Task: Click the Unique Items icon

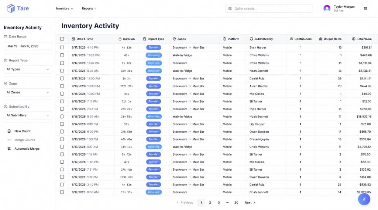Action: click(x=321, y=39)
